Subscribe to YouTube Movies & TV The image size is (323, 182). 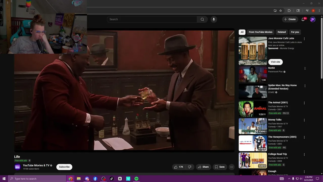click(x=64, y=167)
